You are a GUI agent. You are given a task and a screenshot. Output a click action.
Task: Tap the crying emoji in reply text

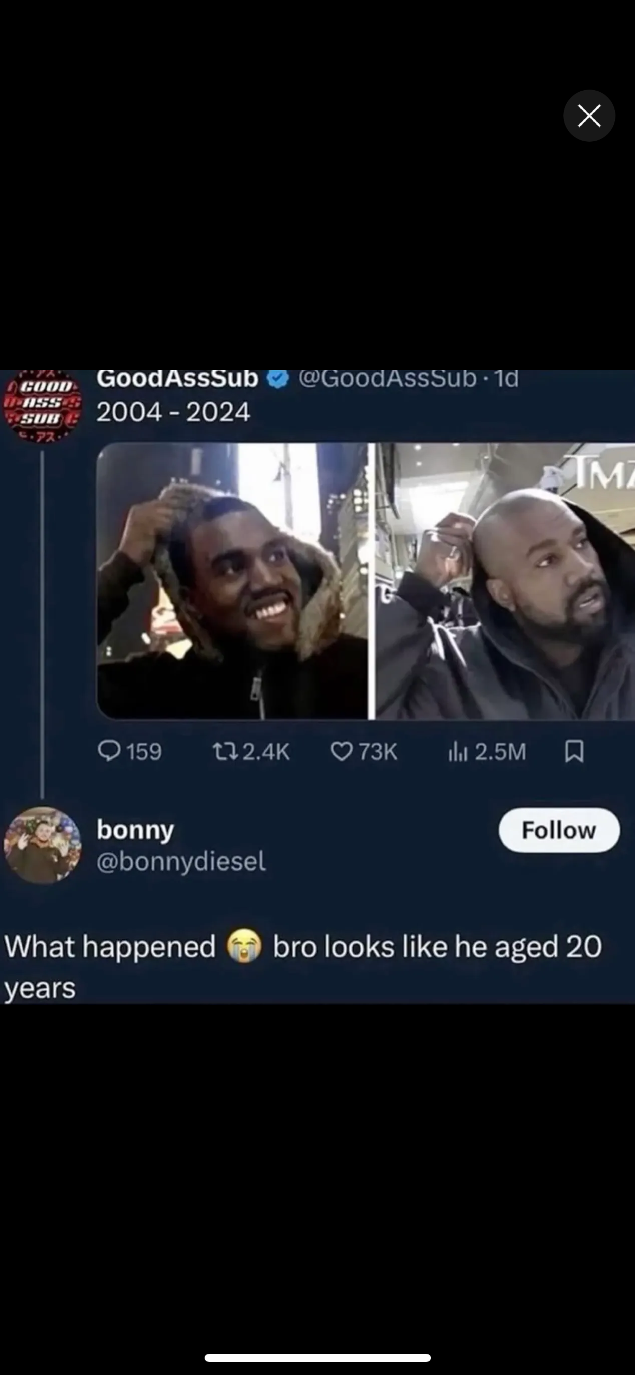(x=244, y=946)
